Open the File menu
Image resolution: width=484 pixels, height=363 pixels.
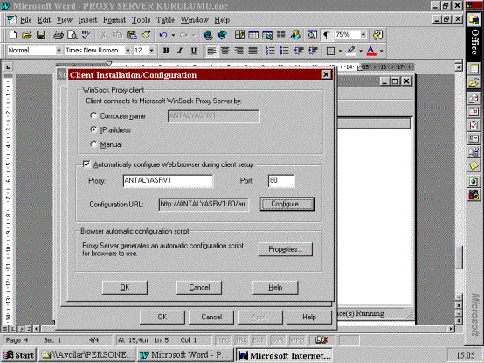tap(26, 20)
